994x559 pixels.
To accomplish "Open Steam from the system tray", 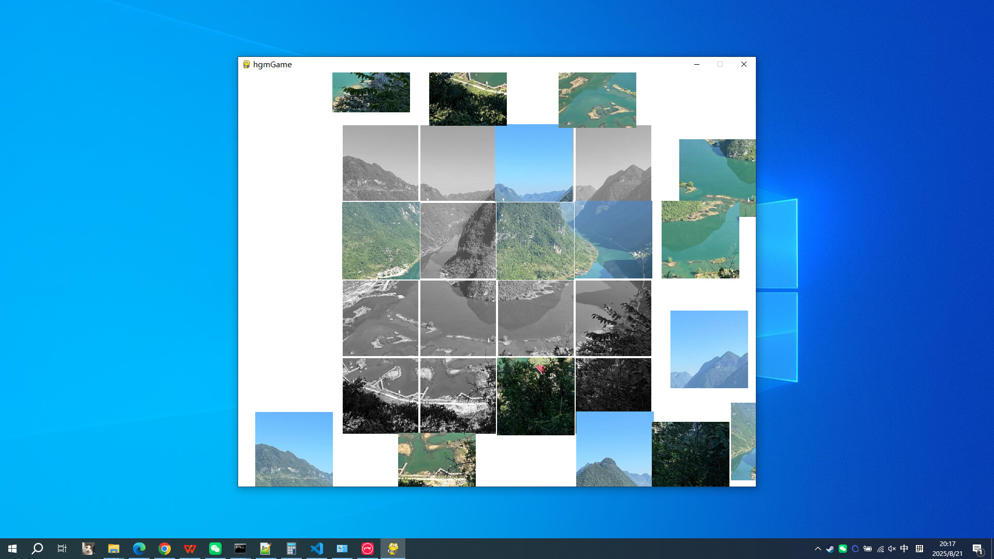I will [x=830, y=548].
